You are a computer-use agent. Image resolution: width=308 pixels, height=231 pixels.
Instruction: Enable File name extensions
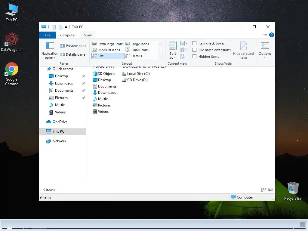(x=211, y=50)
